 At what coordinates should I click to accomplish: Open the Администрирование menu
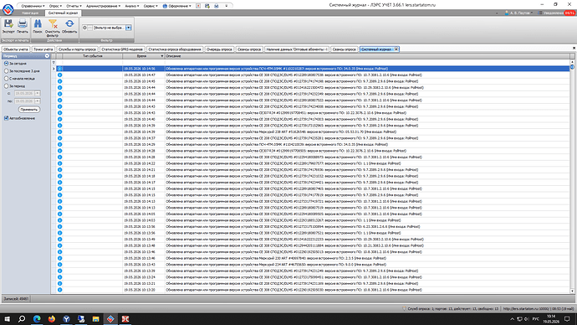tap(103, 6)
